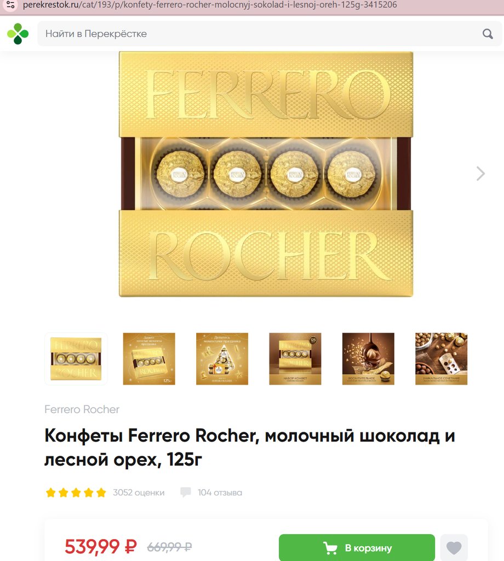Click the reviews speech bubble icon
This screenshot has width=504, height=561.
(186, 493)
